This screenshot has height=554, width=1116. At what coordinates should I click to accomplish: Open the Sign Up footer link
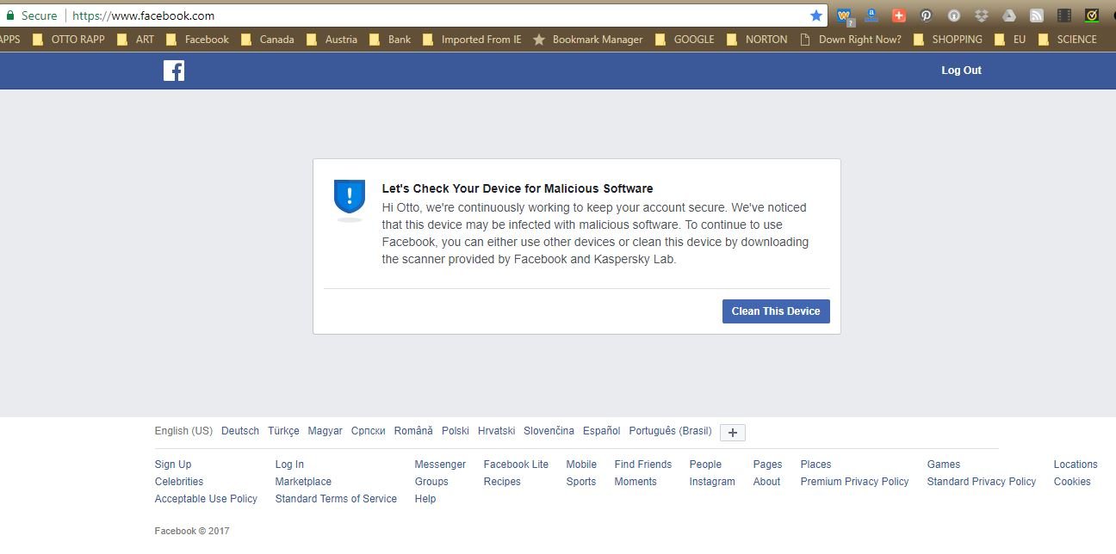[173, 465]
